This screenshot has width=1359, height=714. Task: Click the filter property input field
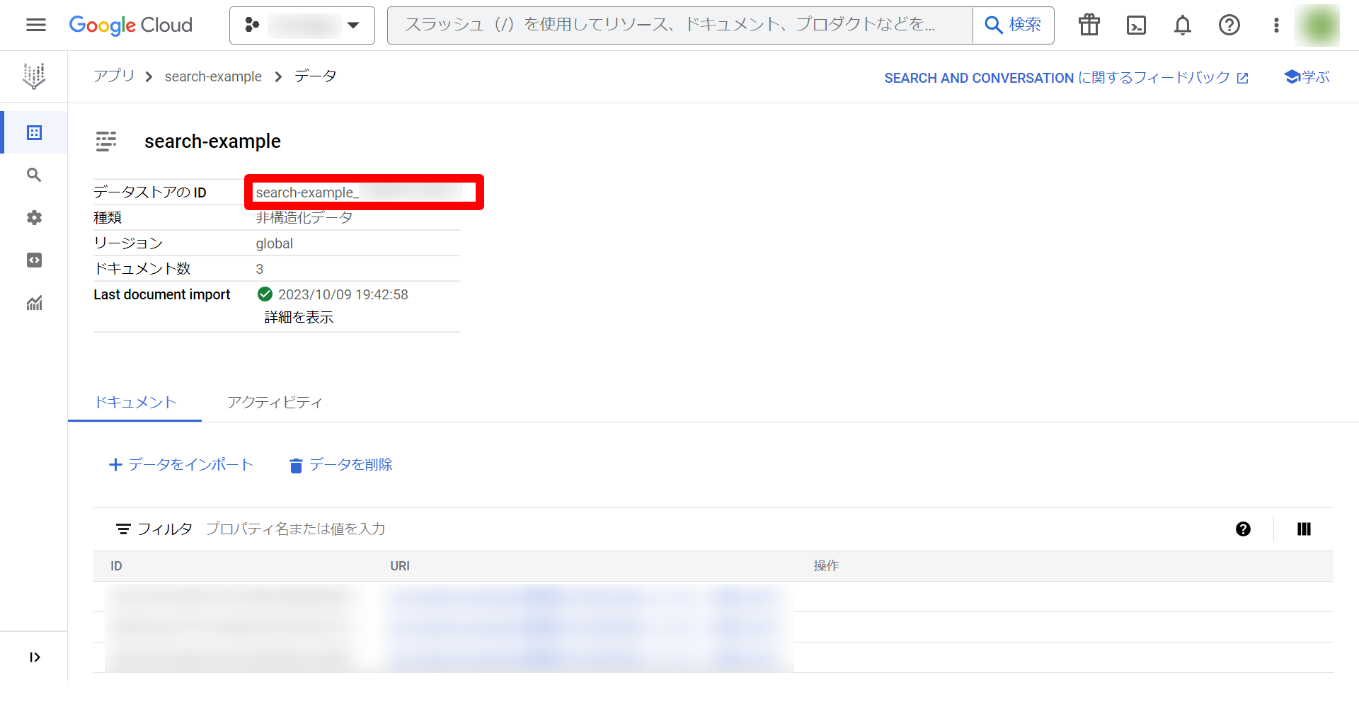coord(296,529)
